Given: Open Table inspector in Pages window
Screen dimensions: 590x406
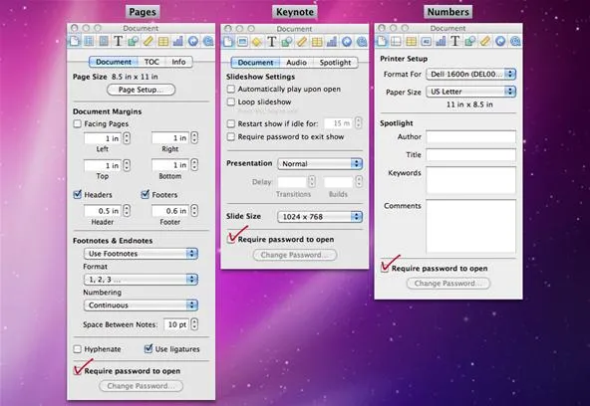Looking at the screenshot, I should (x=162, y=41).
